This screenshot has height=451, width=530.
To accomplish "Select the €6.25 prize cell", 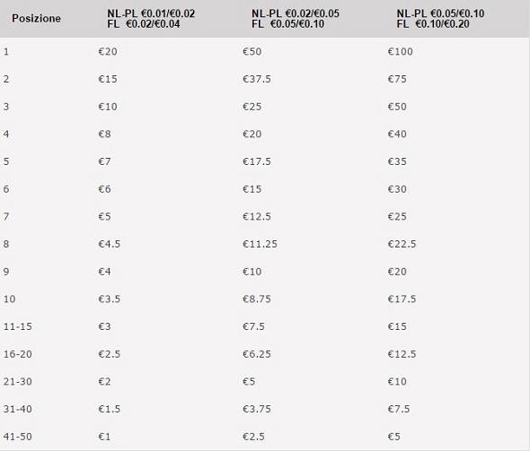I will pyautogui.click(x=257, y=354).
